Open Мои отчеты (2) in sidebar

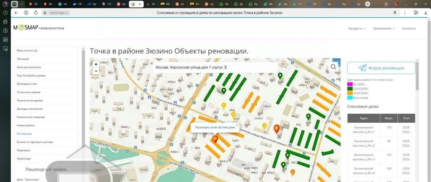click(x=27, y=51)
